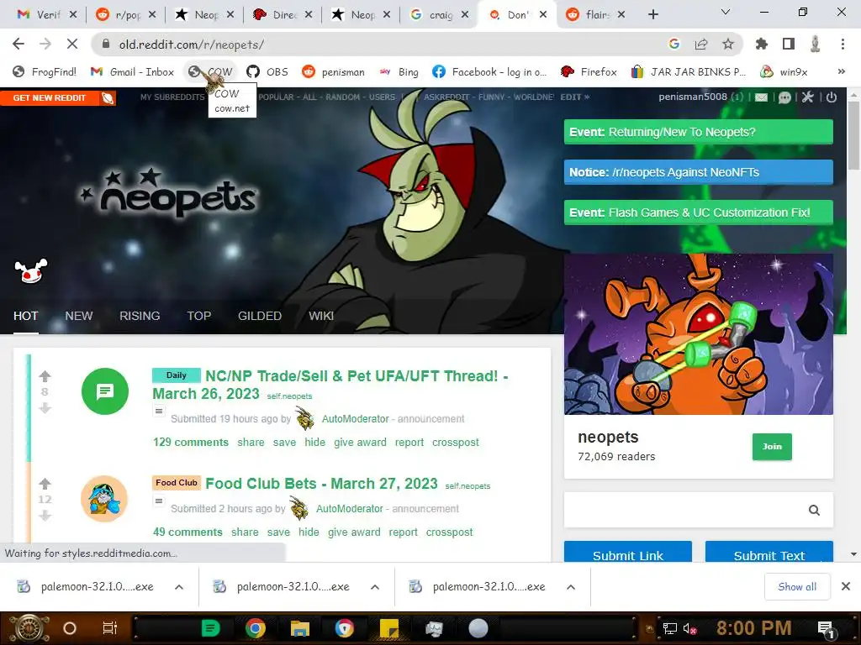Switch to the TOP tab
Viewport: 861px width, 645px height.
click(198, 316)
